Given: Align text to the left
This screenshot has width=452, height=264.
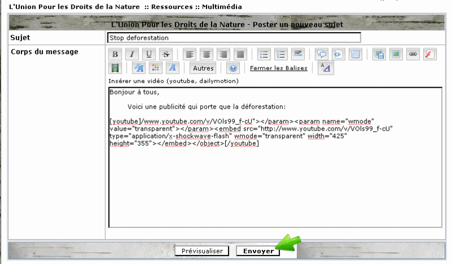Looking at the screenshot, I should coord(190,54).
